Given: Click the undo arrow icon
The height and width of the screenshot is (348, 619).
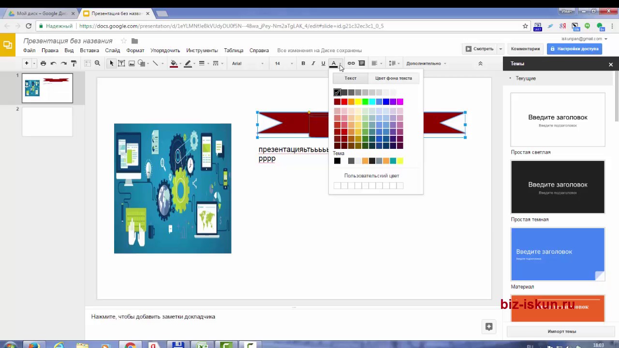Looking at the screenshot, I should pyautogui.click(x=53, y=63).
